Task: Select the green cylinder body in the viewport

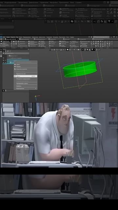Action: [x=80, y=69]
